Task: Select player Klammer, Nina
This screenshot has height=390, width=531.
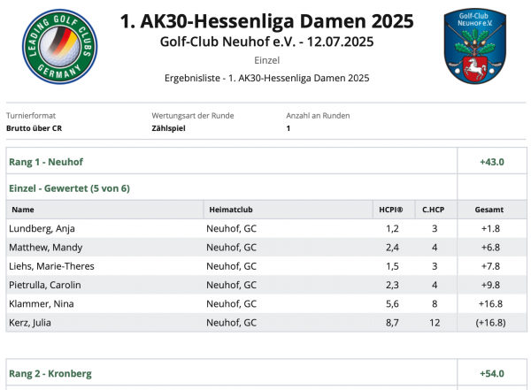Action: pos(42,303)
